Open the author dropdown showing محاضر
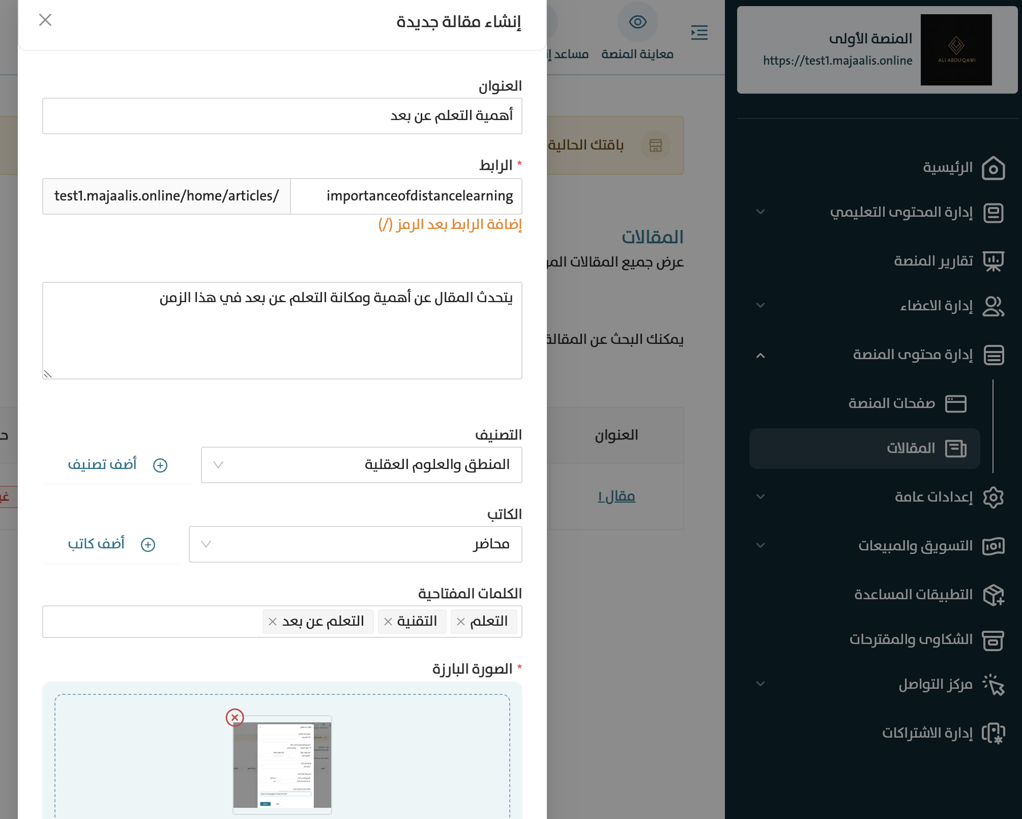 [x=355, y=544]
